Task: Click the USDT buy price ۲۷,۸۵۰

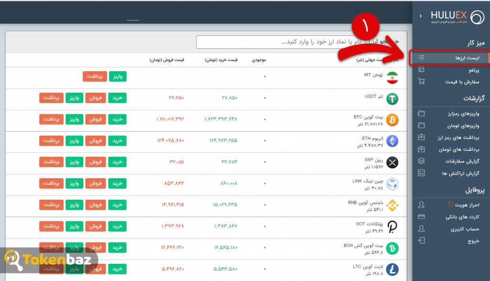Action: (229, 97)
